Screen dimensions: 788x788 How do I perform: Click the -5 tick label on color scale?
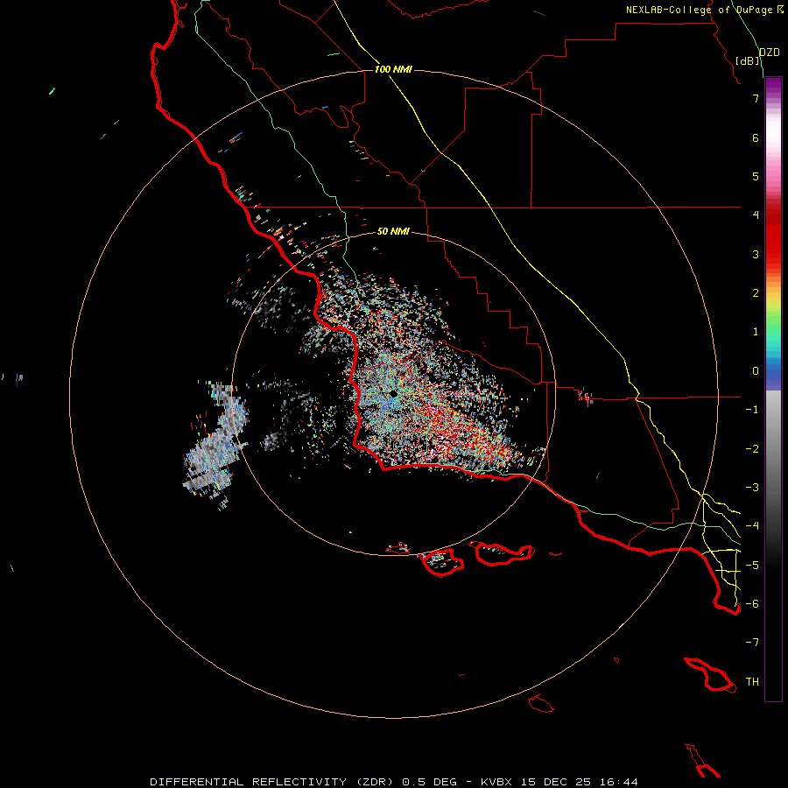pos(752,566)
